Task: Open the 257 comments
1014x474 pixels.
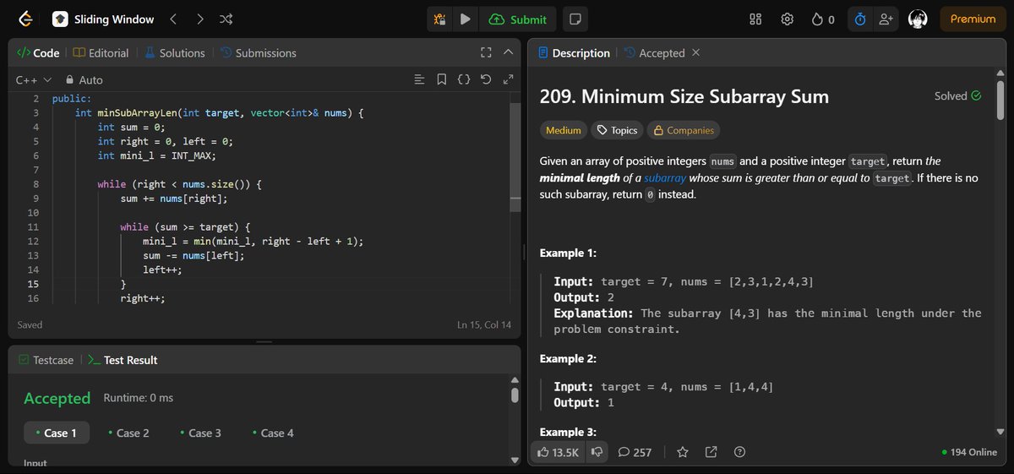Action: pyautogui.click(x=635, y=452)
